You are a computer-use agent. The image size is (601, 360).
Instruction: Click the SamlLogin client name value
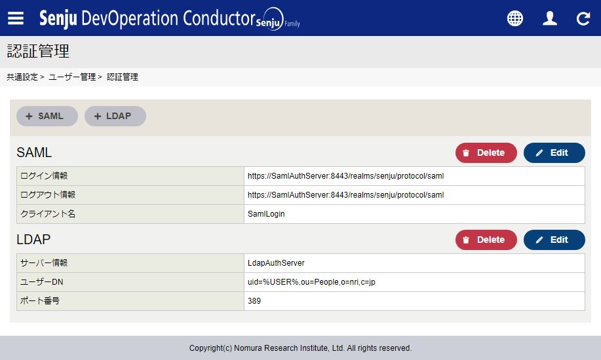[266, 213]
